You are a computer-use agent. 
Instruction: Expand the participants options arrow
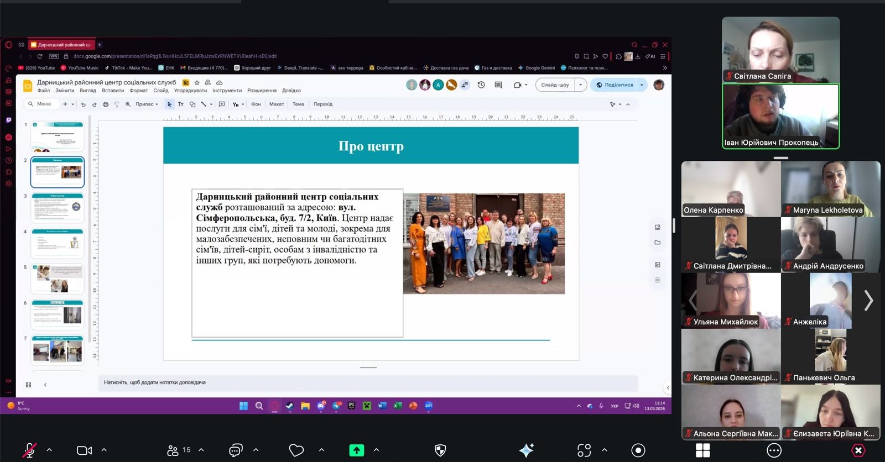pyautogui.click(x=201, y=450)
